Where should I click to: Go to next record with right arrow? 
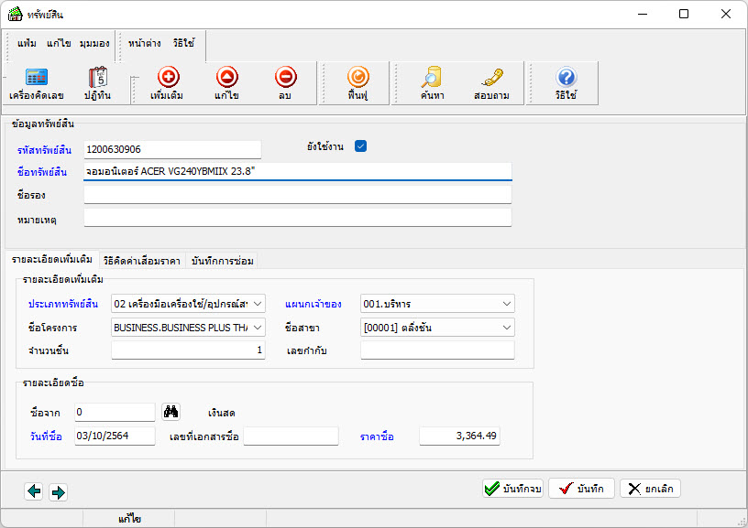coord(58,491)
